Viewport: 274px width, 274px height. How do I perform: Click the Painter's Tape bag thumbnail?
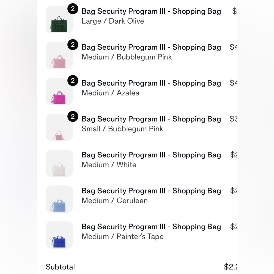(x=59, y=235)
